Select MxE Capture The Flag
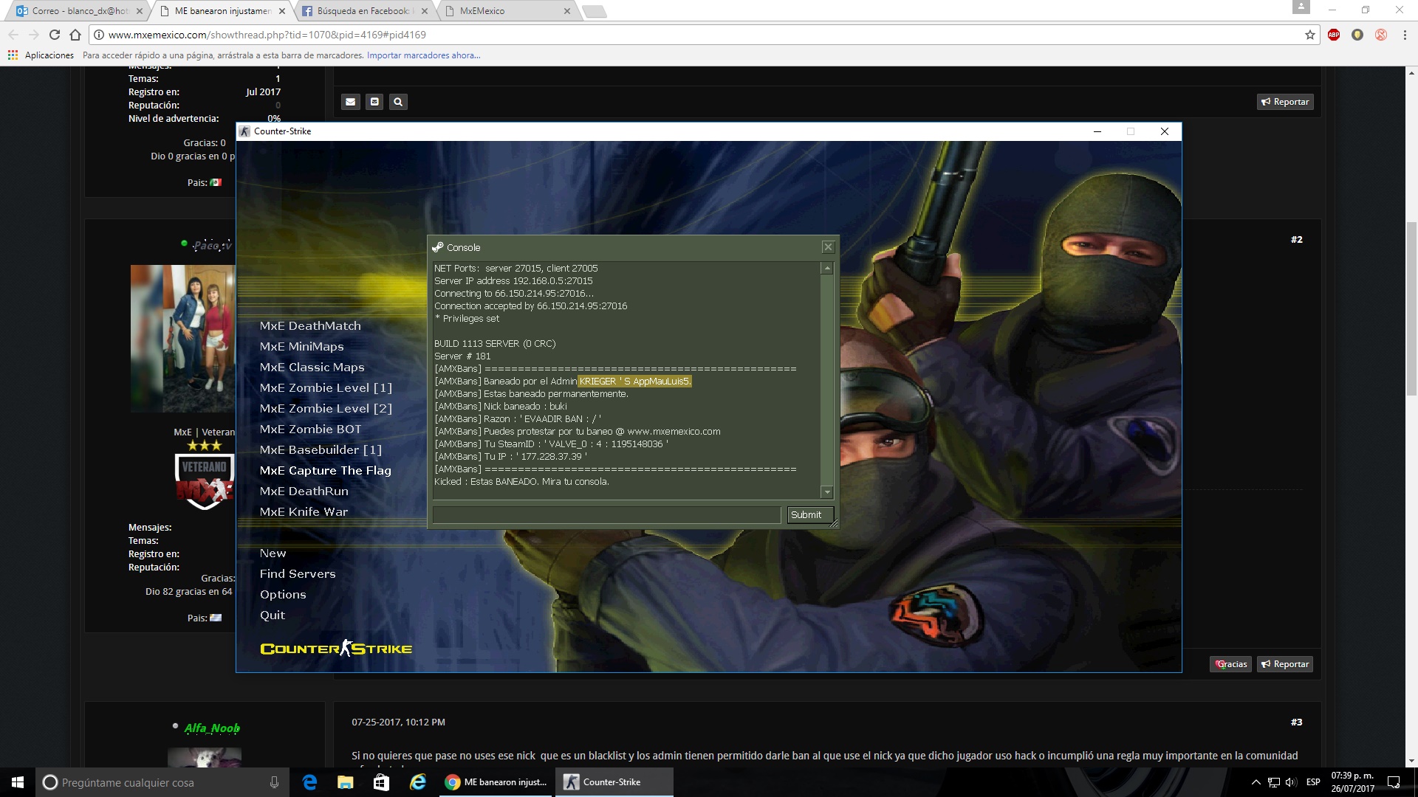The width and height of the screenshot is (1418, 797). [x=325, y=470]
